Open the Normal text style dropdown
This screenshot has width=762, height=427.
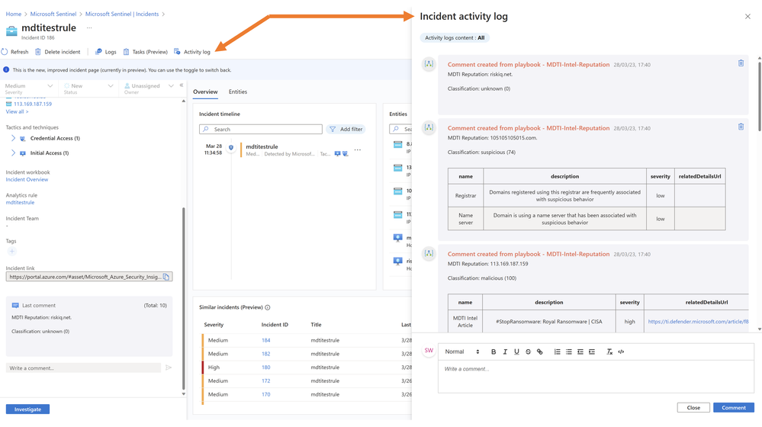tap(461, 352)
